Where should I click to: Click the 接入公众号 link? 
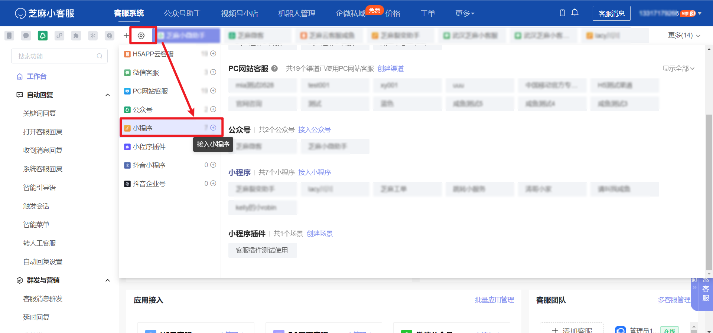tap(315, 130)
